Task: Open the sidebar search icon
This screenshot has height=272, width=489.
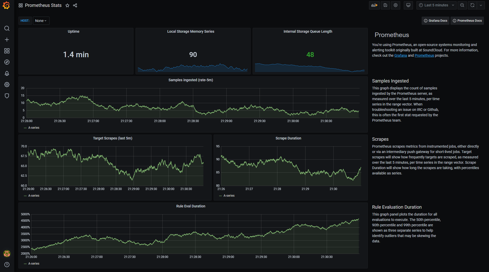Action: pyautogui.click(x=7, y=28)
